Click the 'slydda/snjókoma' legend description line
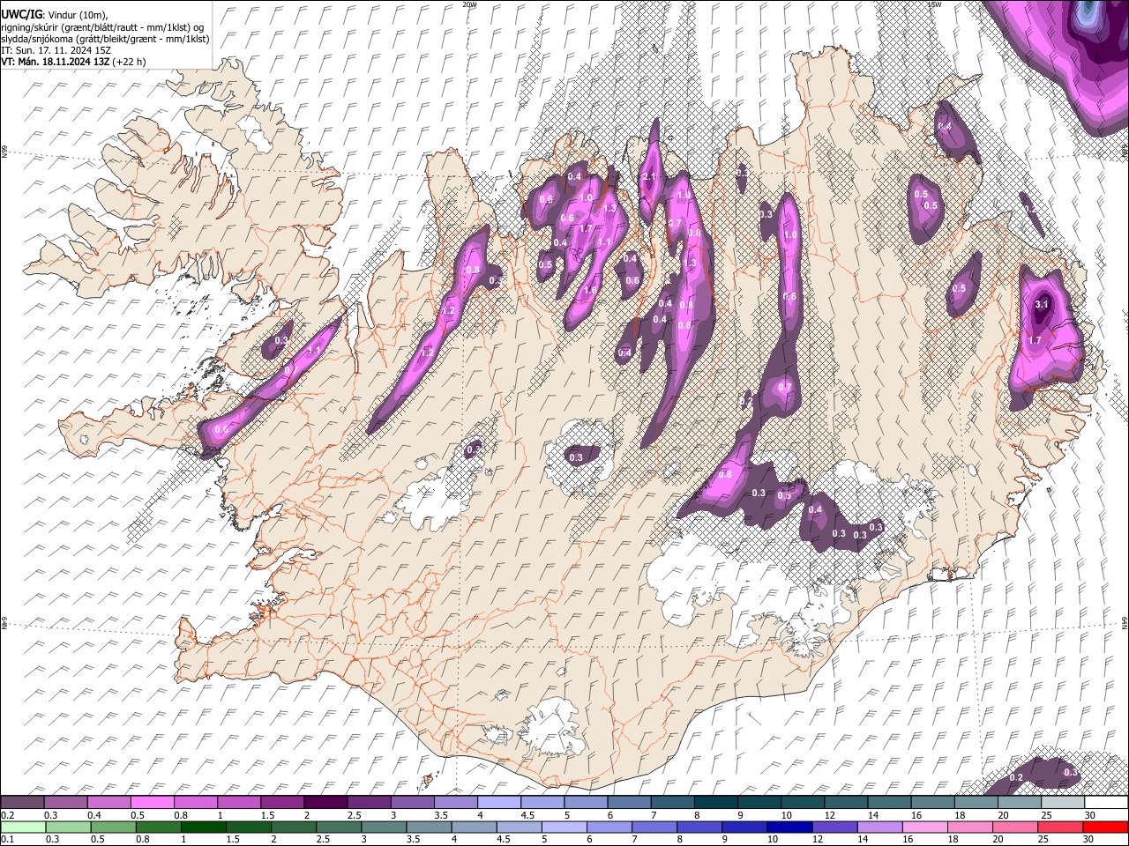This screenshot has width=1129, height=846. (x=105, y=39)
